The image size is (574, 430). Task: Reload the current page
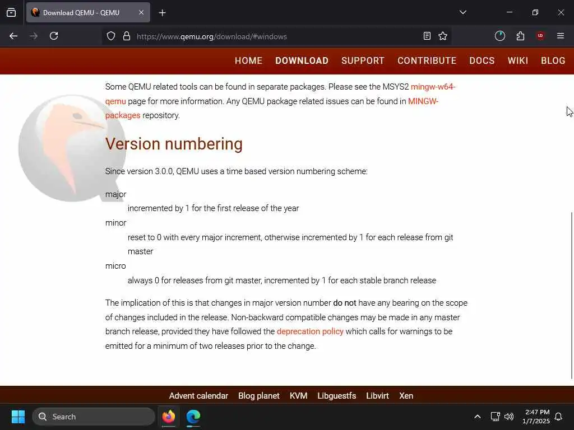point(54,36)
